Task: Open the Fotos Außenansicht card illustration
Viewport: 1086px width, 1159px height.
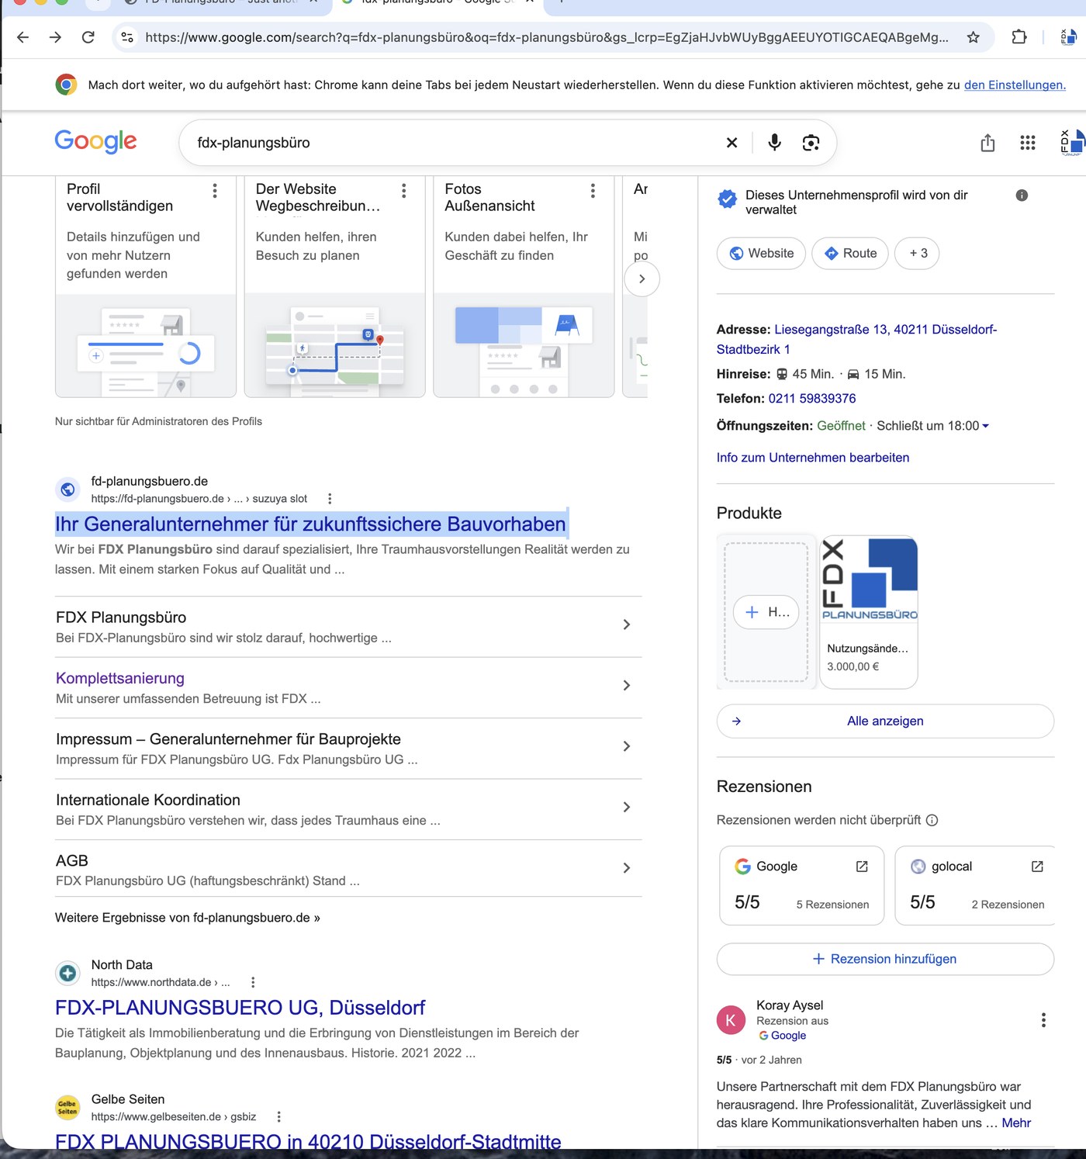Action: click(x=524, y=346)
